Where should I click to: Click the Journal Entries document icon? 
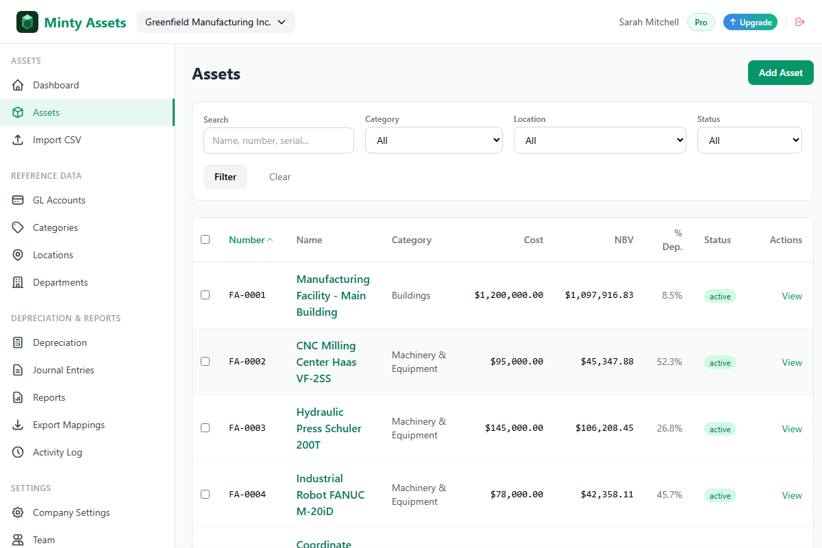(18, 370)
